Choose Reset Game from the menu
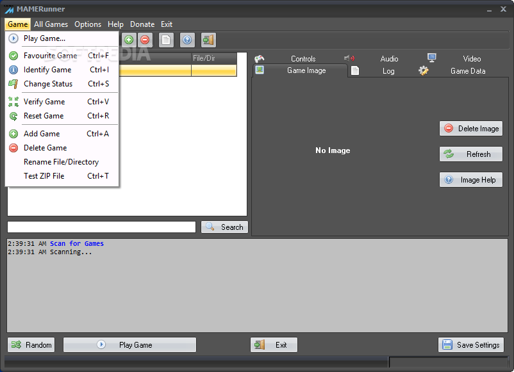The width and height of the screenshot is (514, 372). pyautogui.click(x=62, y=116)
